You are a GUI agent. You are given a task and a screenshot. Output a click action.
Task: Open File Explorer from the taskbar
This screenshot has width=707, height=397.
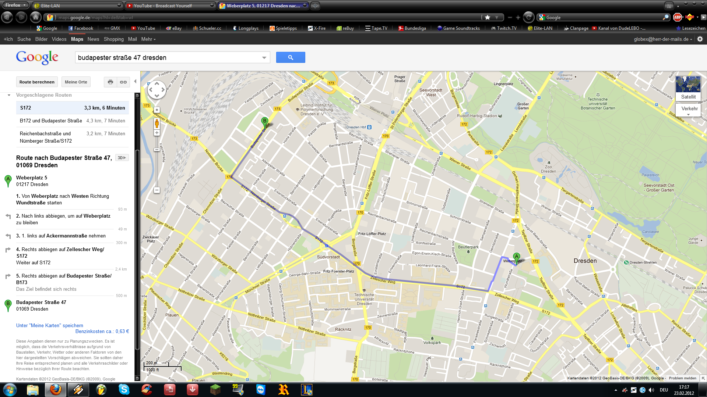[x=33, y=390]
